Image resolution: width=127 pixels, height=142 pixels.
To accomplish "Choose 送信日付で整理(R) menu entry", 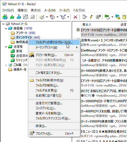I will pos(54,103).
